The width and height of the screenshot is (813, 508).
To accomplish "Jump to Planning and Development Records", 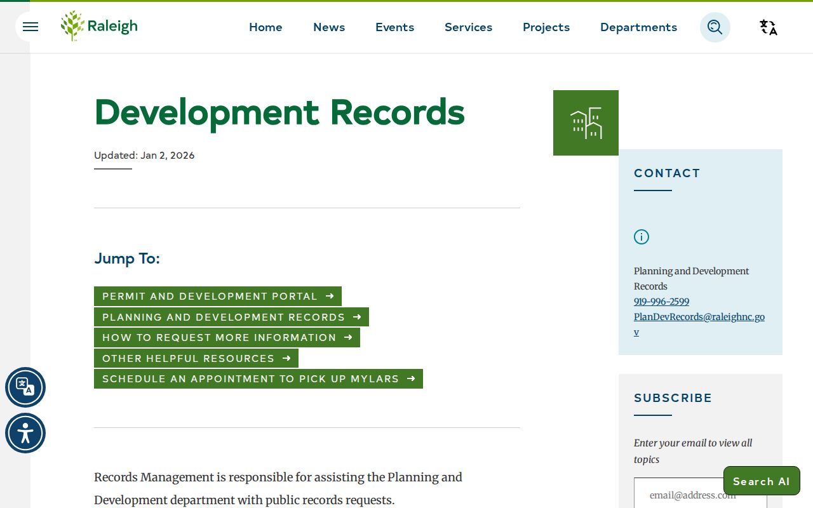I will point(231,317).
